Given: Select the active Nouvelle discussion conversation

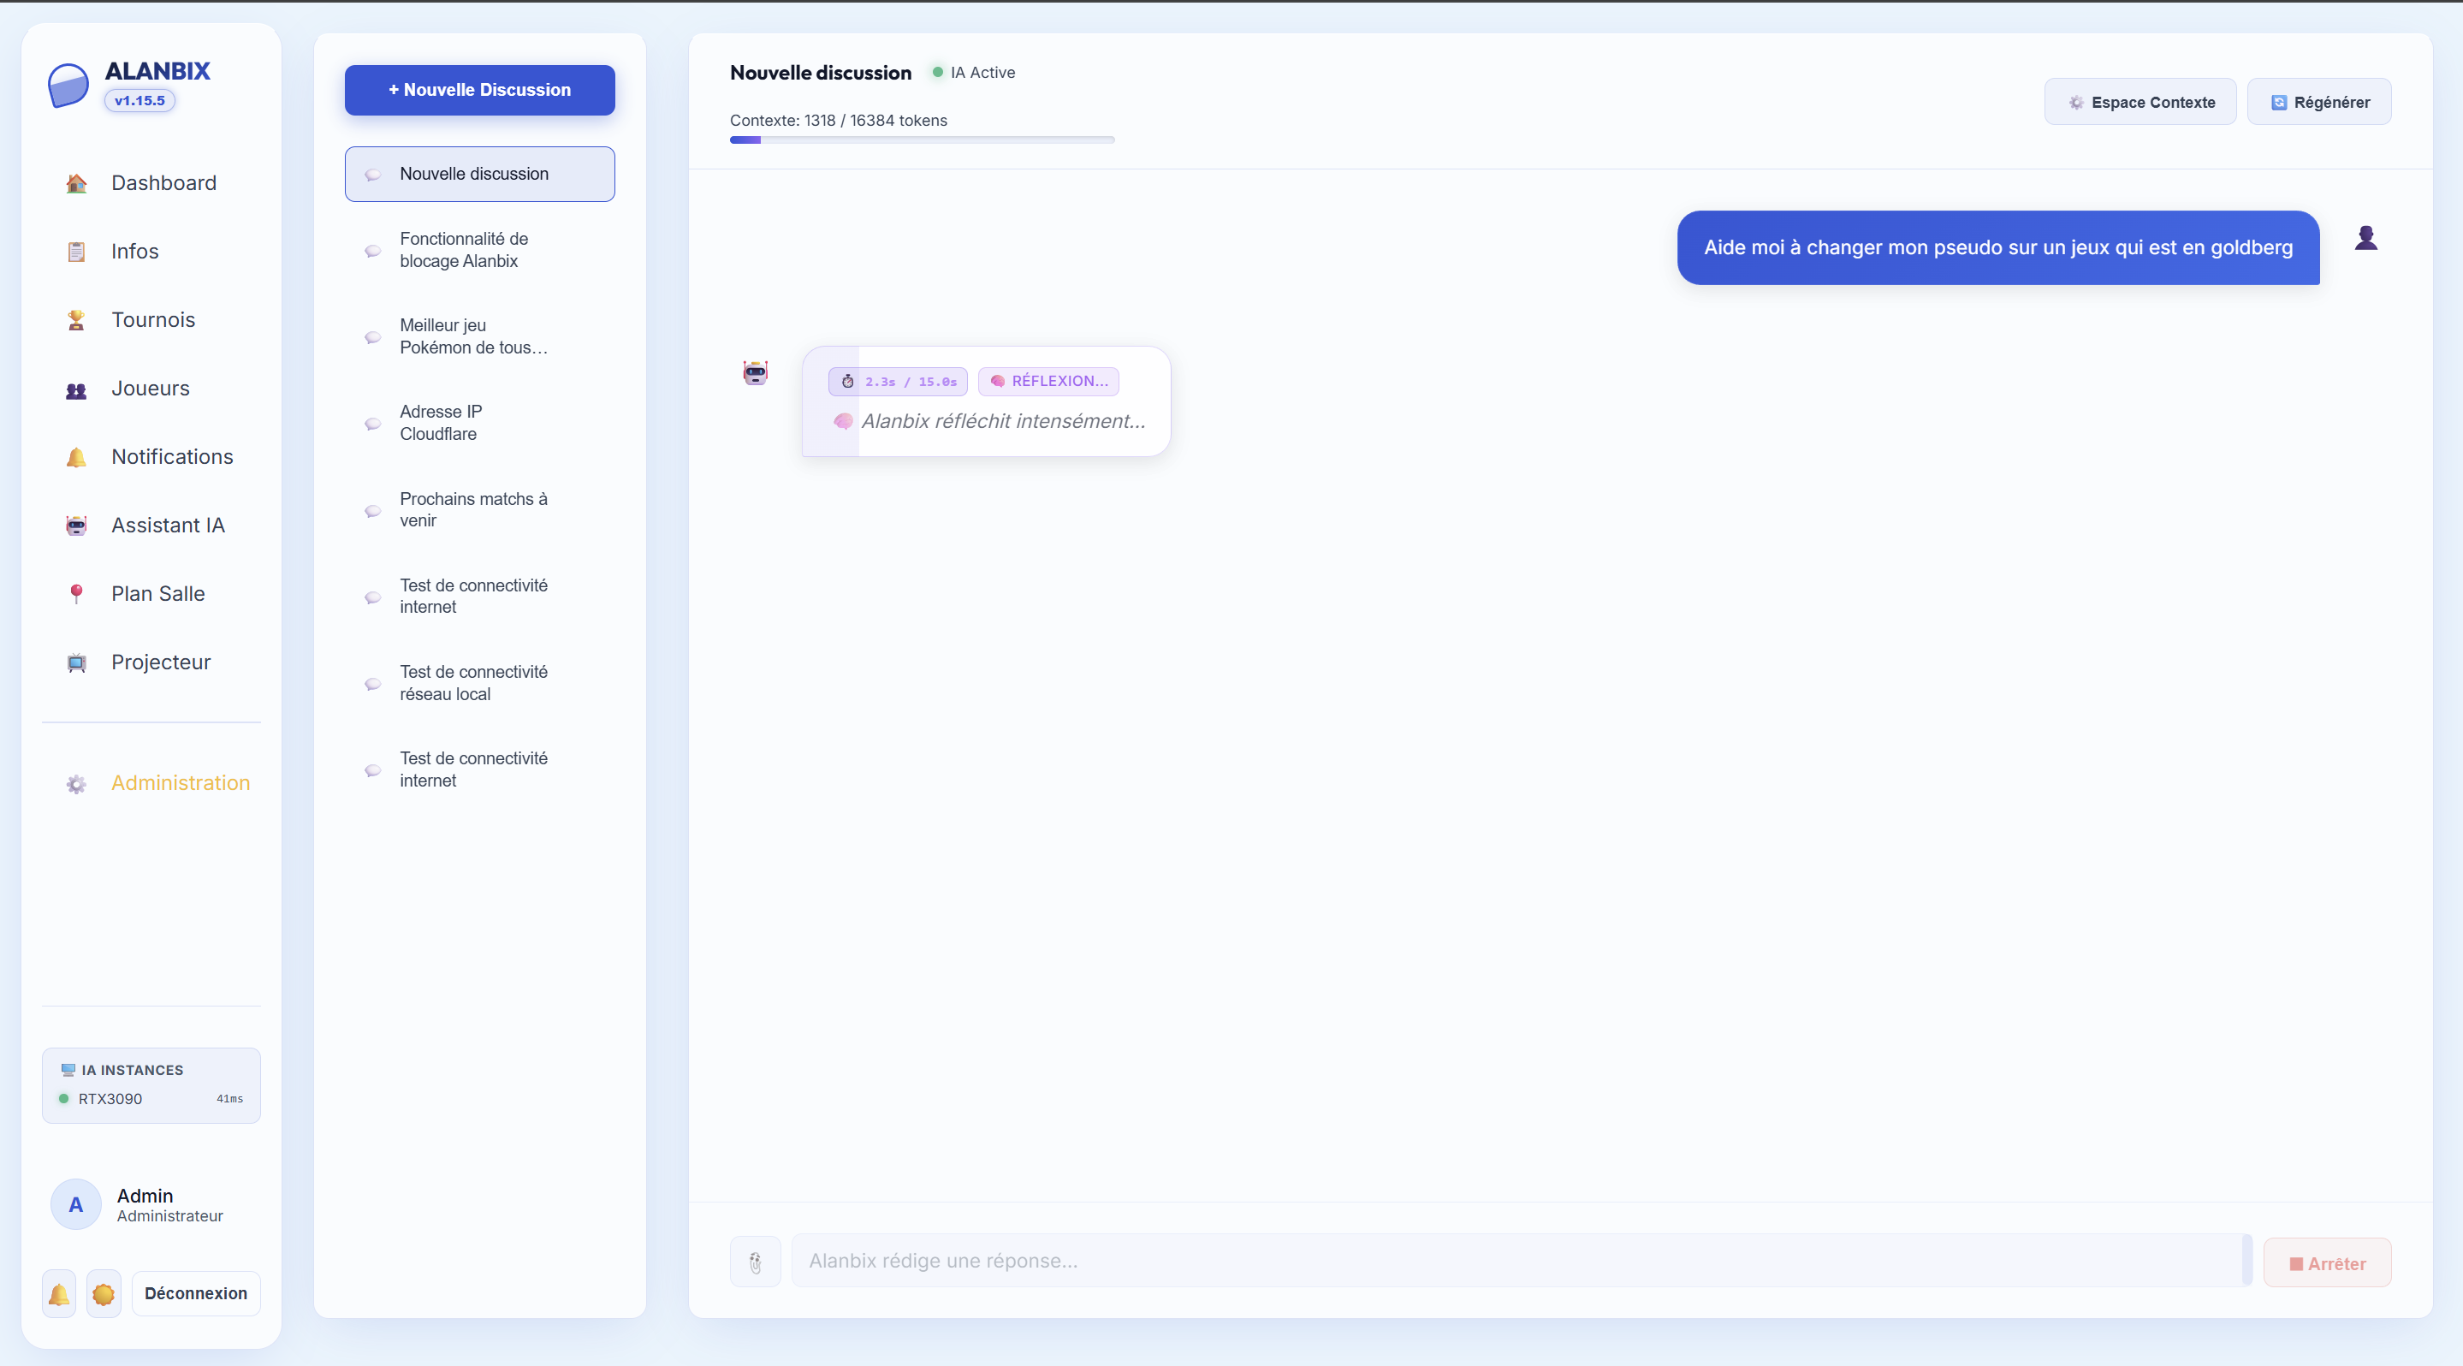Looking at the screenshot, I should [x=479, y=174].
